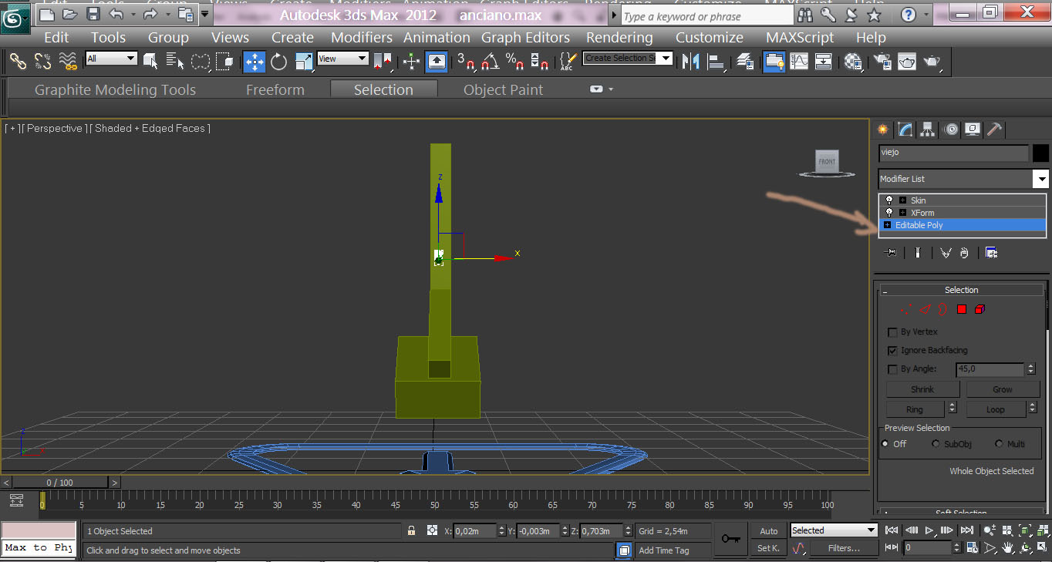Image resolution: width=1052 pixels, height=562 pixels.
Task: Click the Loop selection button
Action: point(996,409)
